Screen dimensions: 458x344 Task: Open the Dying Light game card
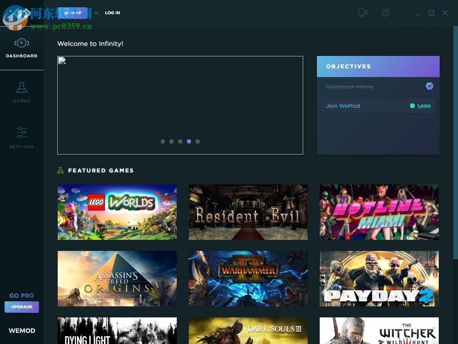coord(117,331)
